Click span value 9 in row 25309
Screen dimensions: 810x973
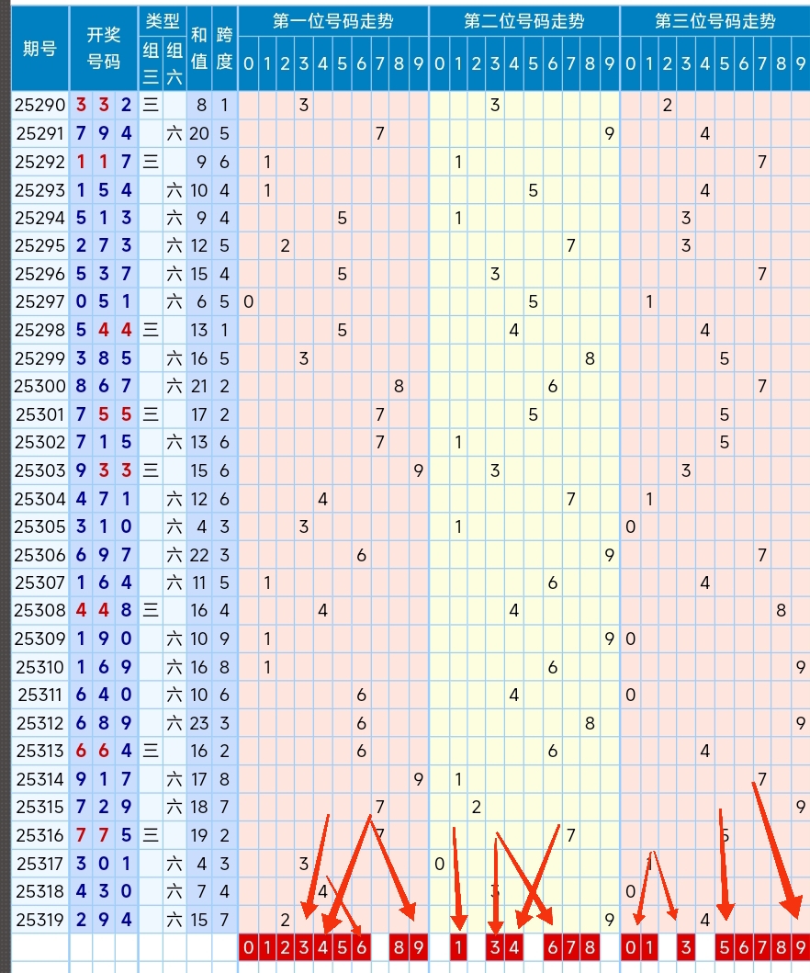(x=224, y=639)
